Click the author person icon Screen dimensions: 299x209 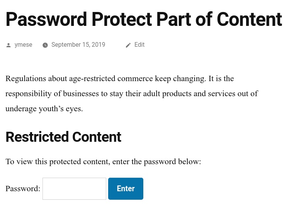coord(8,45)
